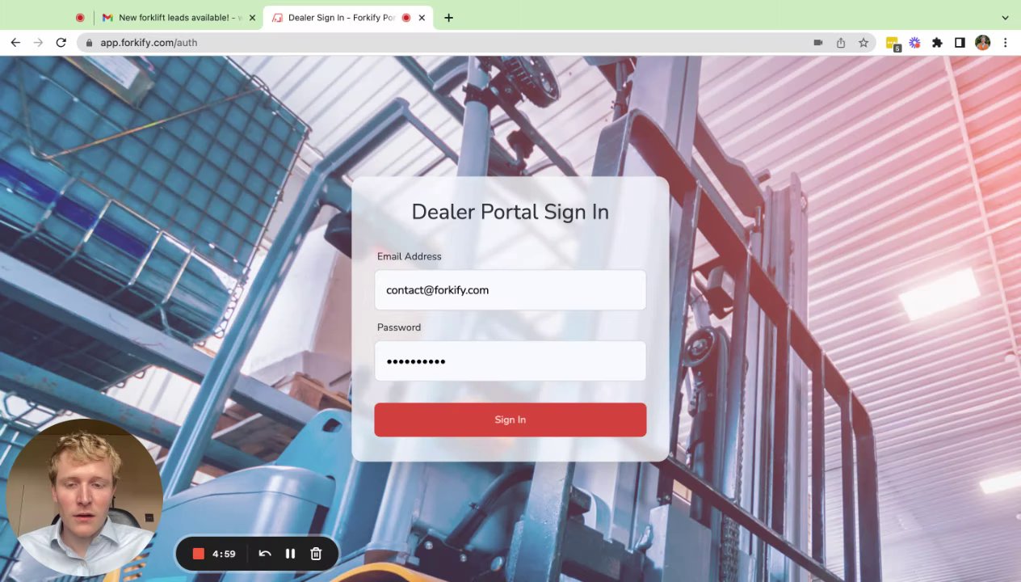The image size is (1021, 582).
Task: Share this page via share icon
Action: [841, 43]
